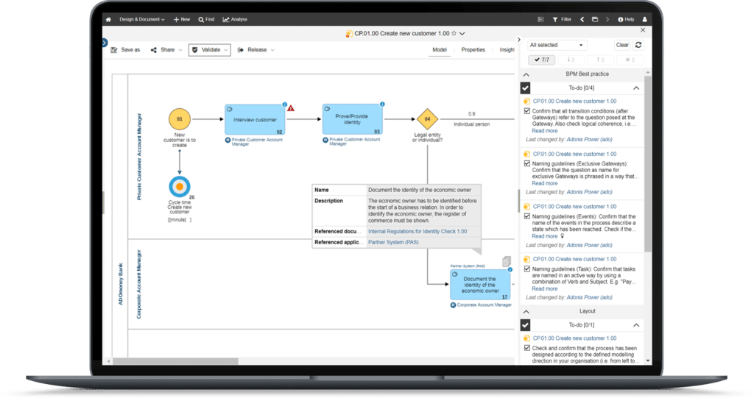Click the red warning triangle on Interview customer

291,107
